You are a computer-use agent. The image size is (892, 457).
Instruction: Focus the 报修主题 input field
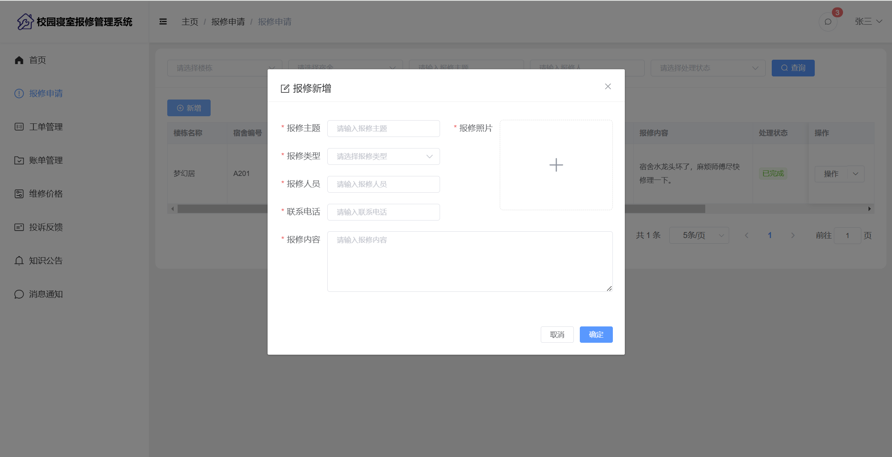[383, 129]
